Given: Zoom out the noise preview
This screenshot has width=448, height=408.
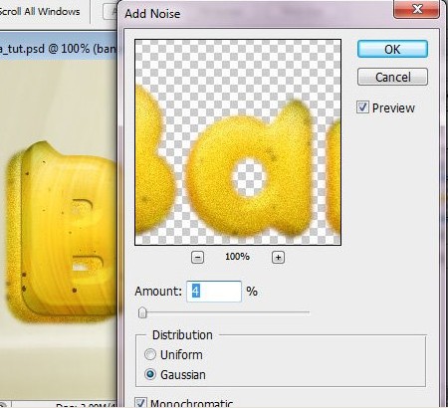Looking at the screenshot, I should (197, 257).
